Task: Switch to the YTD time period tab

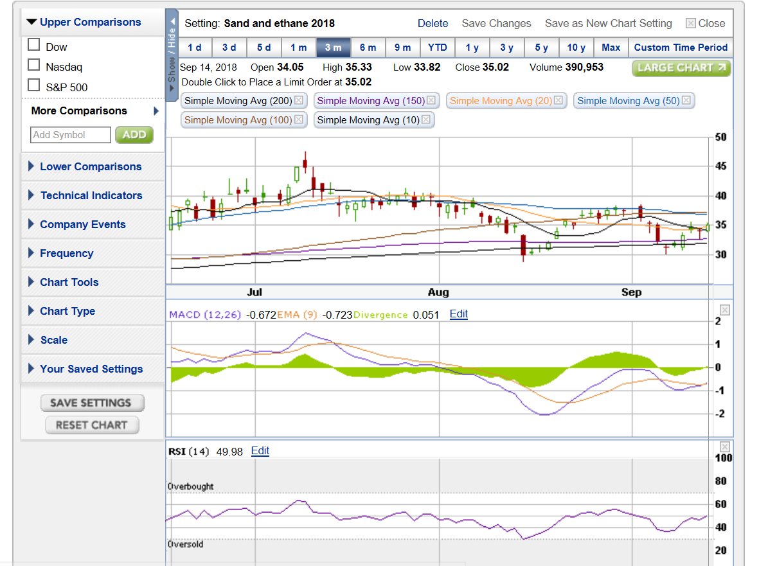Action: (437, 47)
